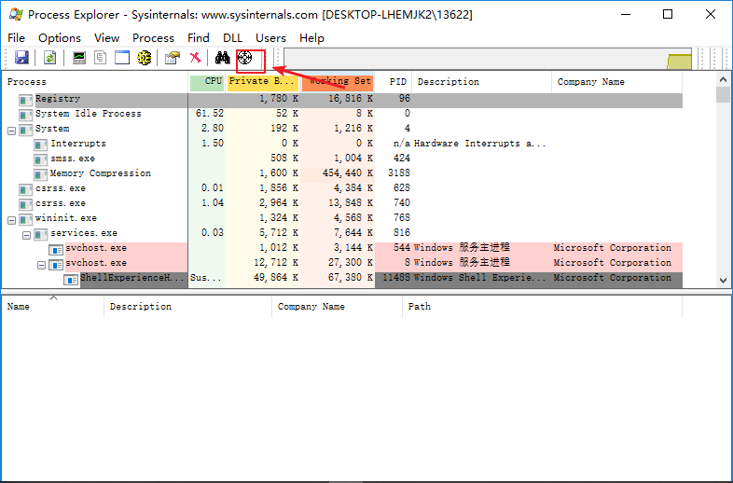The width and height of the screenshot is (733, 483).
Task: Click the System Idle Process icon
Action: 25,115
